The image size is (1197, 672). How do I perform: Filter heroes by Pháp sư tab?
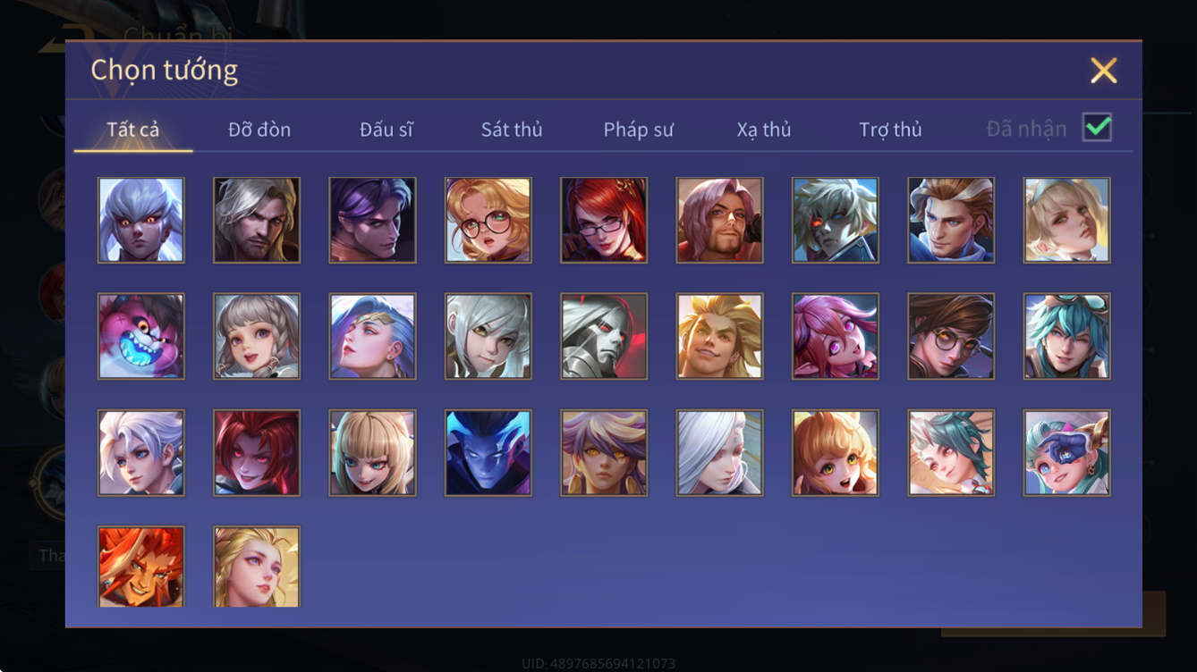coord(638,130)
